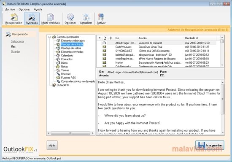Click folder tree horizontal scrollbar left arrow
232x162 pixels.
[49, 133]
